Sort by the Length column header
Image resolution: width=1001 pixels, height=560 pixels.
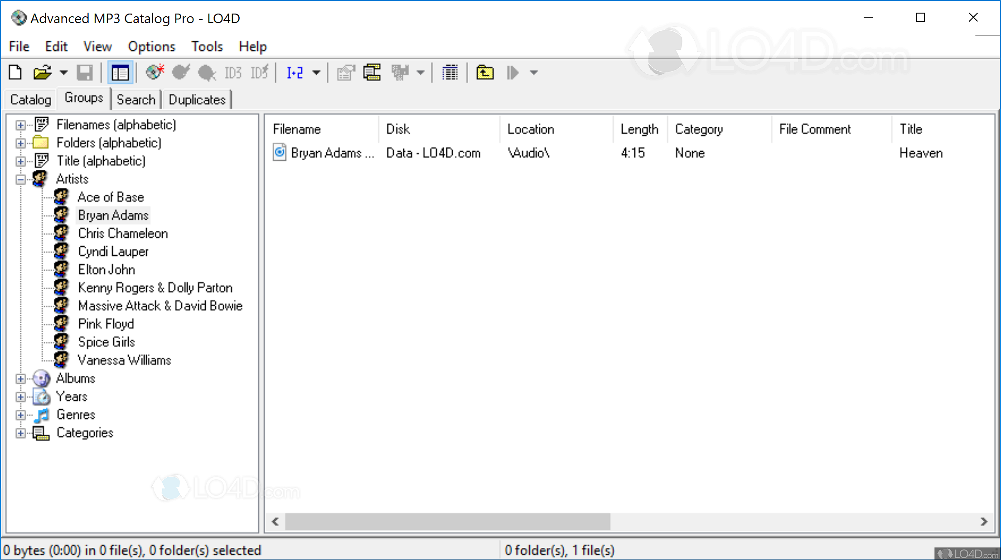pos(639,129)
